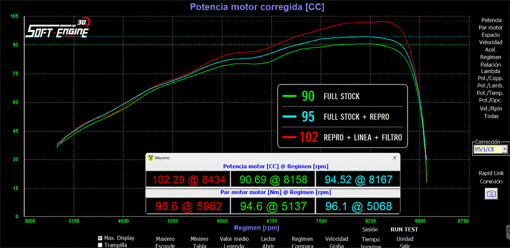This screenshot has width=510, height=248.
Task: Choose Velocidad in the right-side channel list
Action: point(491,42)
